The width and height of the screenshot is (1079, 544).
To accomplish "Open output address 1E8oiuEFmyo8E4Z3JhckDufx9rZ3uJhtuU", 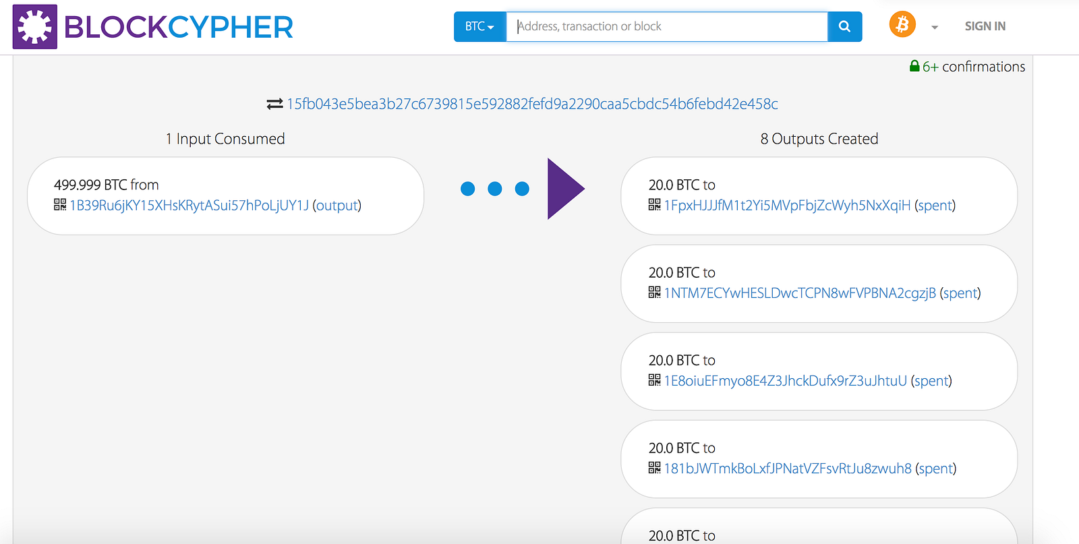I will 786,380.
